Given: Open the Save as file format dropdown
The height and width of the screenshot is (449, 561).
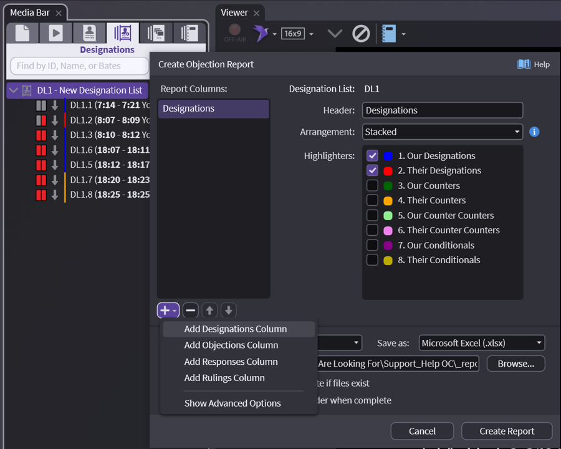Looking at the screenshot, I should click(x=482, y=343).
